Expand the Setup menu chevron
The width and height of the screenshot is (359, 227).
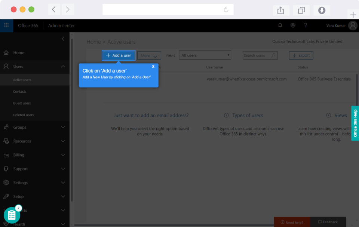pos(63,197)
